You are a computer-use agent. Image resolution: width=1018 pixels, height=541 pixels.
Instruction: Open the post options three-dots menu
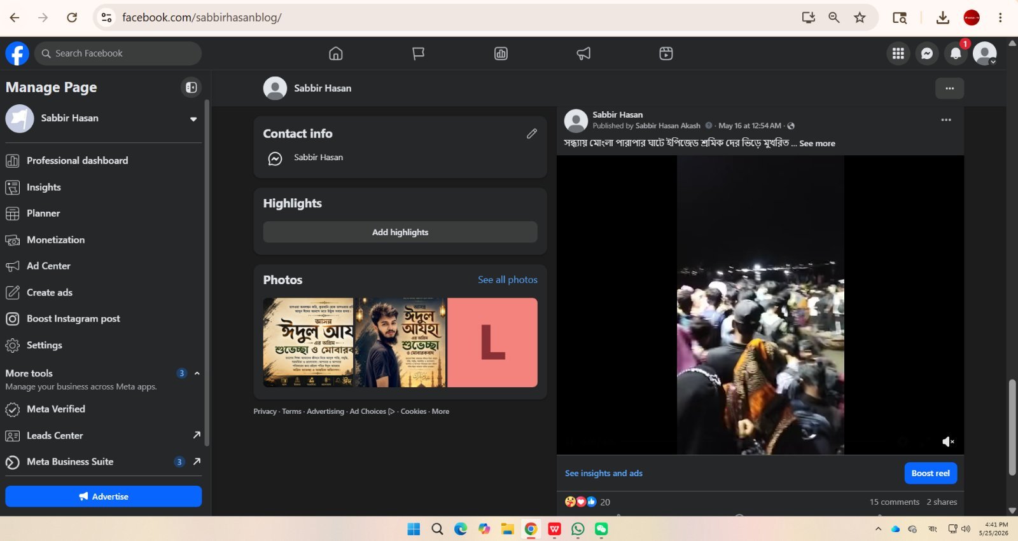(946, 120)
